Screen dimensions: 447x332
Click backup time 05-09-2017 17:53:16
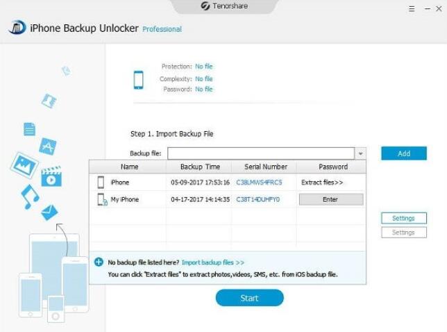click(x=200, y=182)
